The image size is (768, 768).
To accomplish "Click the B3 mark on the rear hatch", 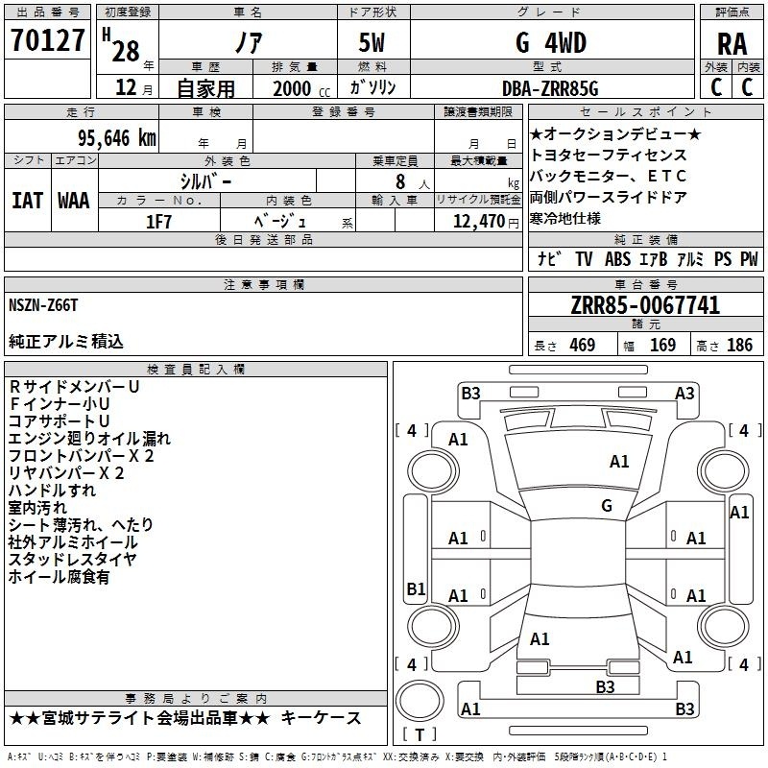I will (605, 686).
